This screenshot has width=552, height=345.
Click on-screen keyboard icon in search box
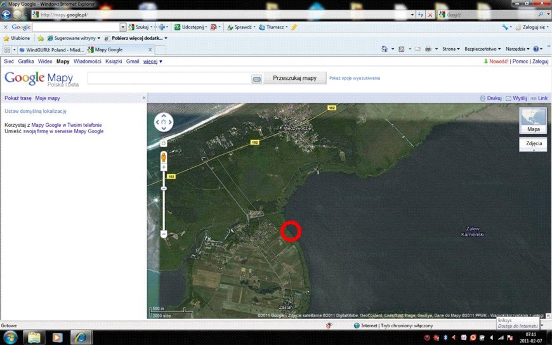click(256, 79)
